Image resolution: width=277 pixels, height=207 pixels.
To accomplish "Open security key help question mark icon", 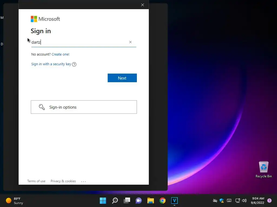I will (74, 64).
